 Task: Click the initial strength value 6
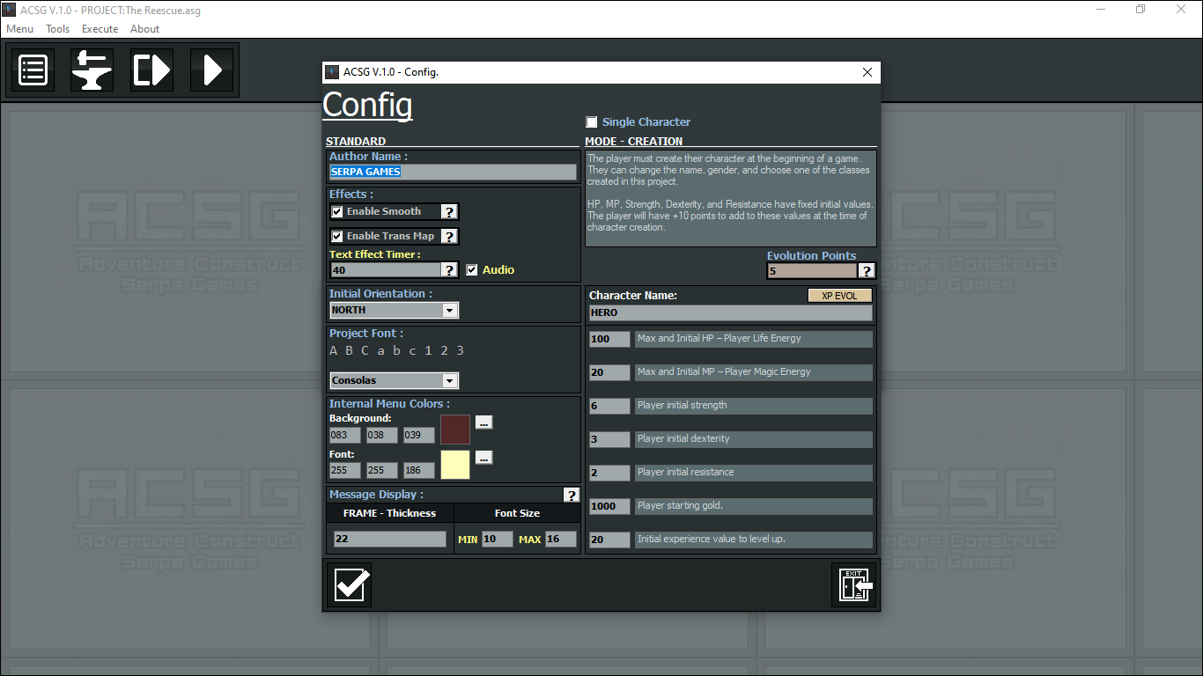[x=609, y=406]
